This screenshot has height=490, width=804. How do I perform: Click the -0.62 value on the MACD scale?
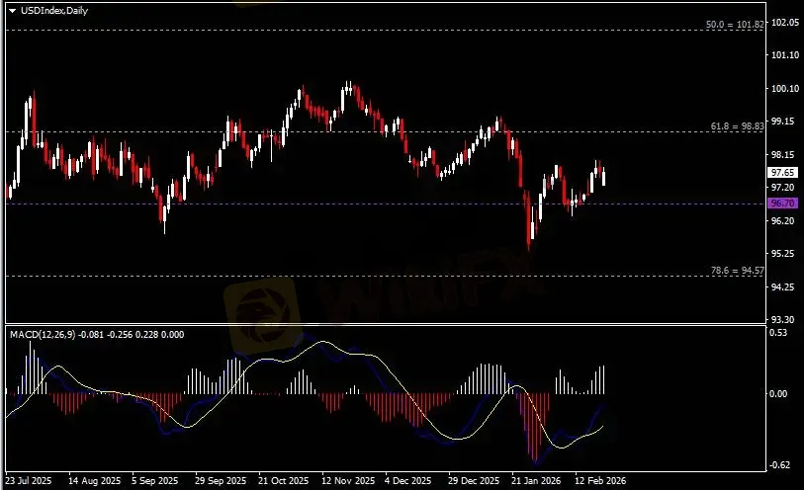(779, 465)
